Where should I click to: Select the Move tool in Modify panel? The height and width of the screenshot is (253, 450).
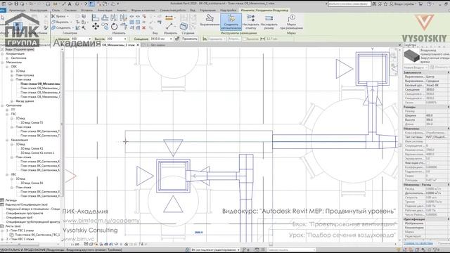click(96, 27)
